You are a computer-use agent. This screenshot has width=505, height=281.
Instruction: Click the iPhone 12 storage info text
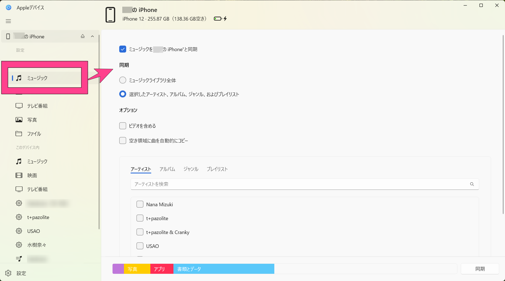(165, 19)
